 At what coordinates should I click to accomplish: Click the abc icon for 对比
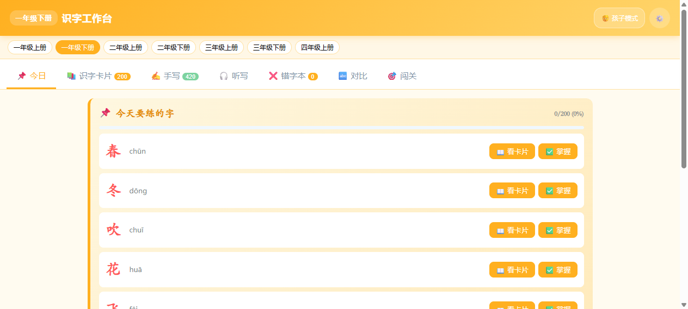[x=342, y=76]
